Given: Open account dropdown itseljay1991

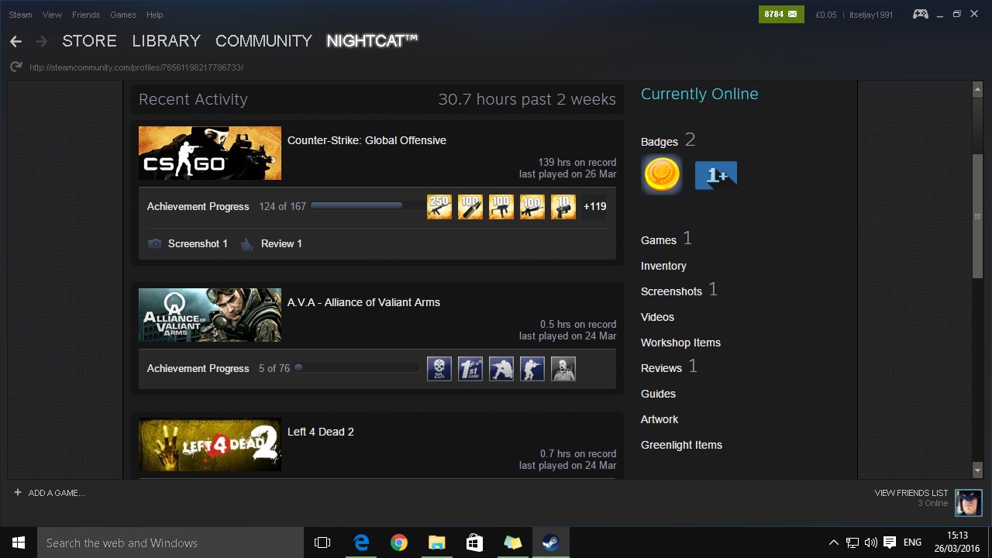Looking at the screenshot, I should coord(871,15).
